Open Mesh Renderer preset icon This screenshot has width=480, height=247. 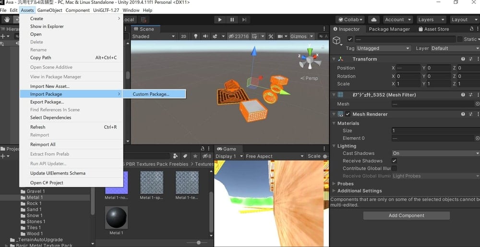point(471,114)
